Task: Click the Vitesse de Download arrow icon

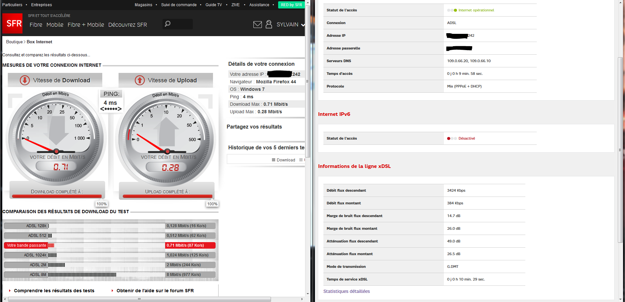Action: click(x=25, y=80)
